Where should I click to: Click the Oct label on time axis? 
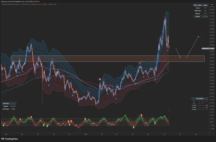[x=38, y=134]
